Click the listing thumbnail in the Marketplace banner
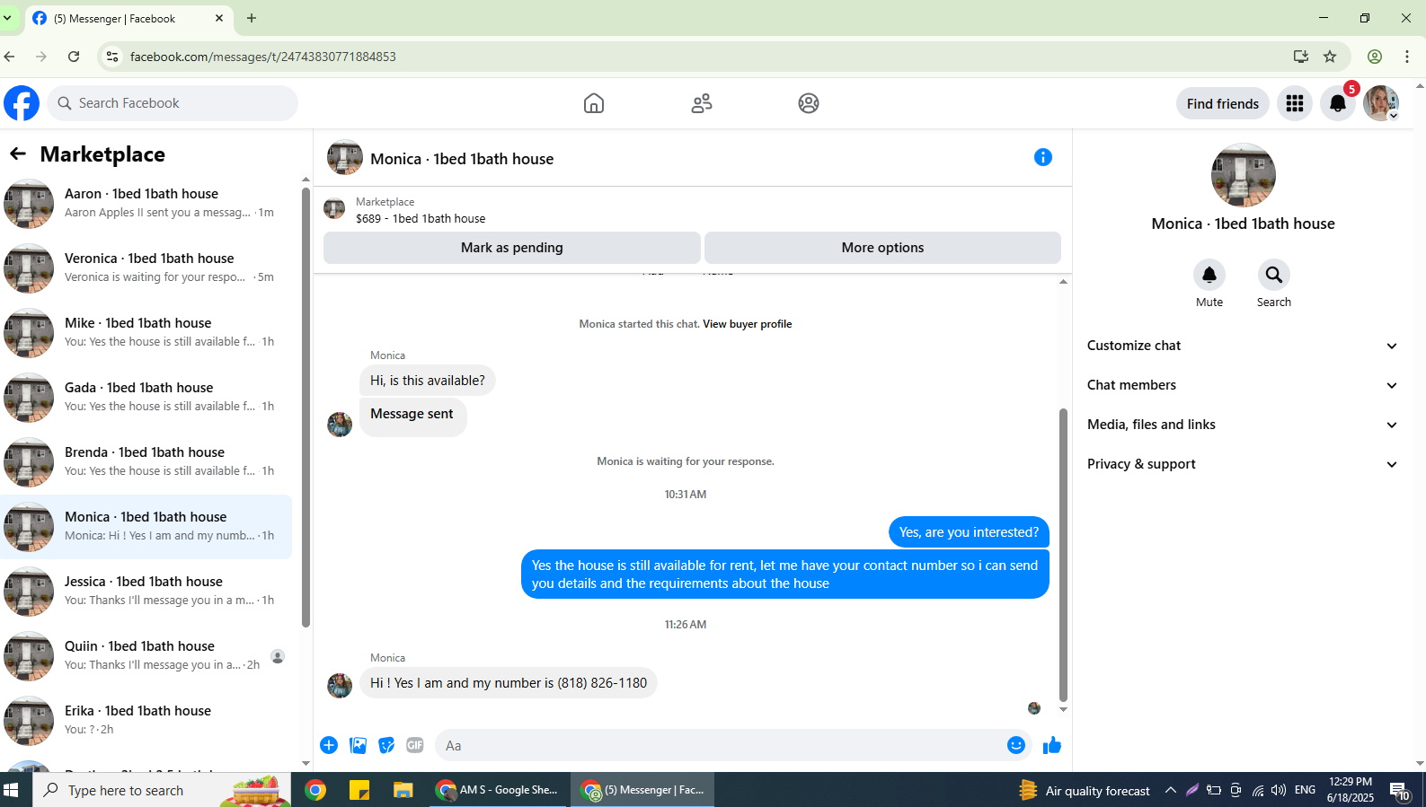 tap(334, 209)
